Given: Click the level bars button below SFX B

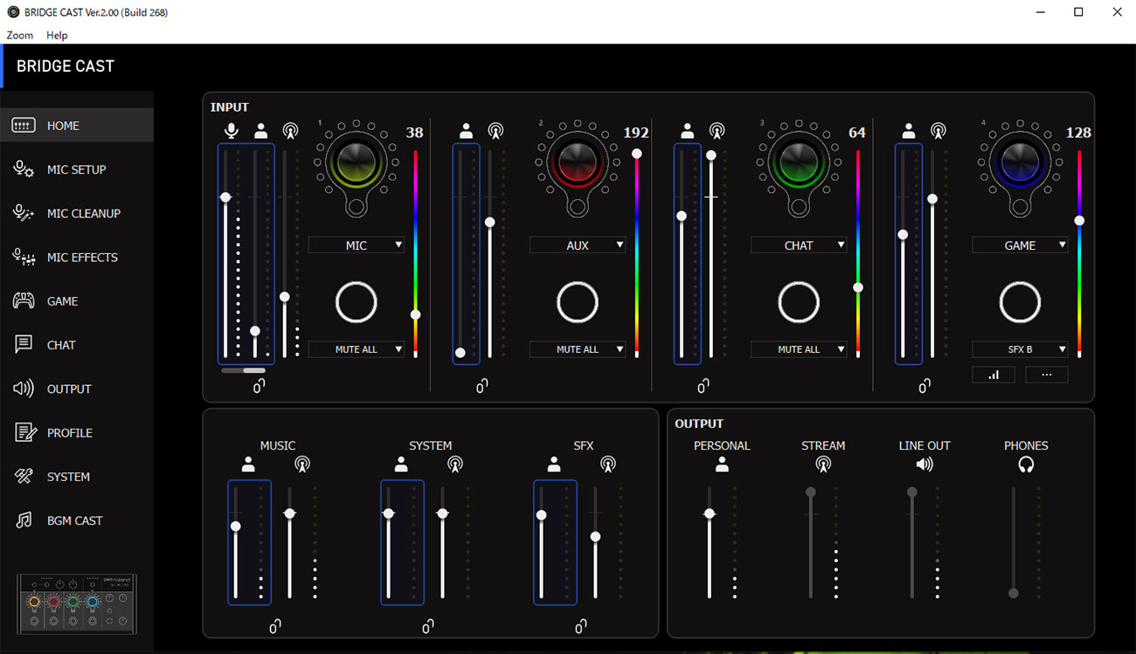Looking at the screenshot, I should 994,375.
